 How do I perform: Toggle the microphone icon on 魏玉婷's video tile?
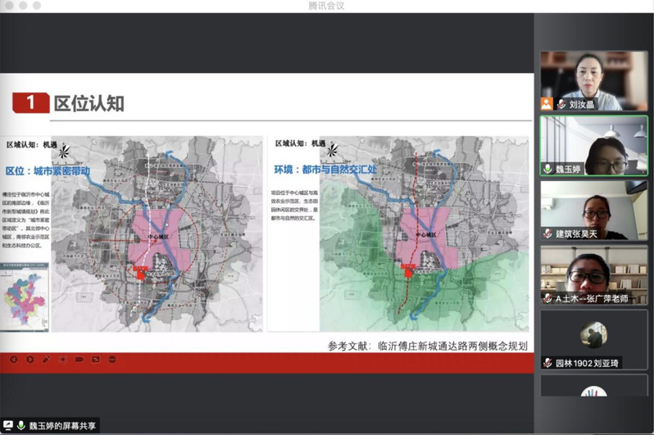click(x=547, y=169)
